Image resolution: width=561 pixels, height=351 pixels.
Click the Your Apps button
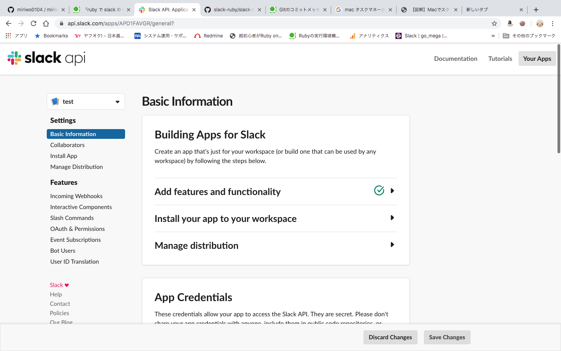[x=537, y=58]
